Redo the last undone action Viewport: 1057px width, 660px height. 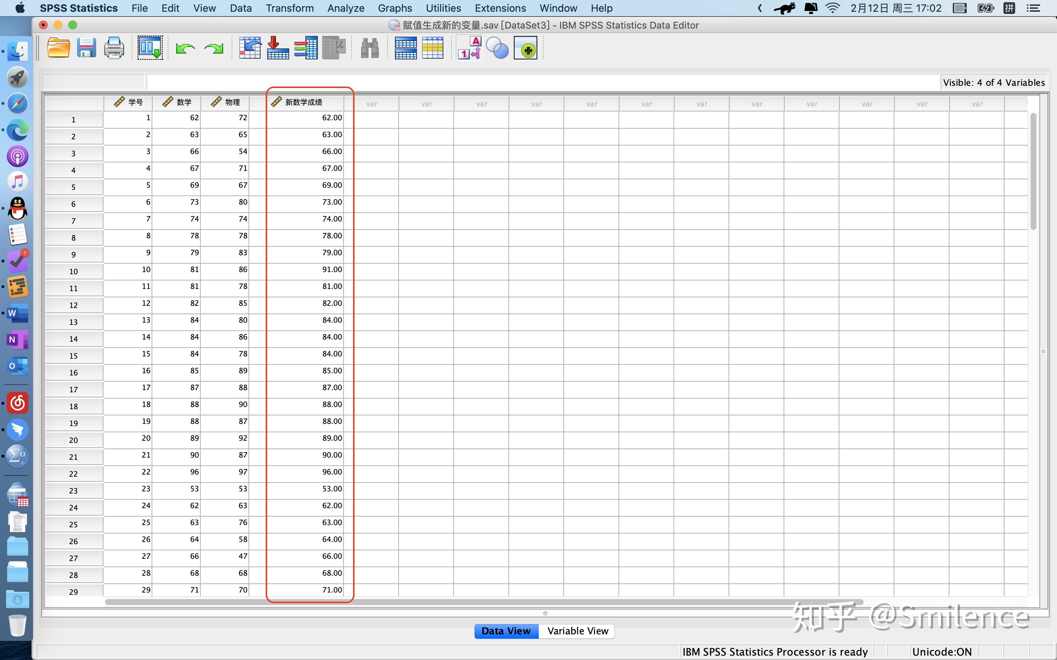click(213, 48)
